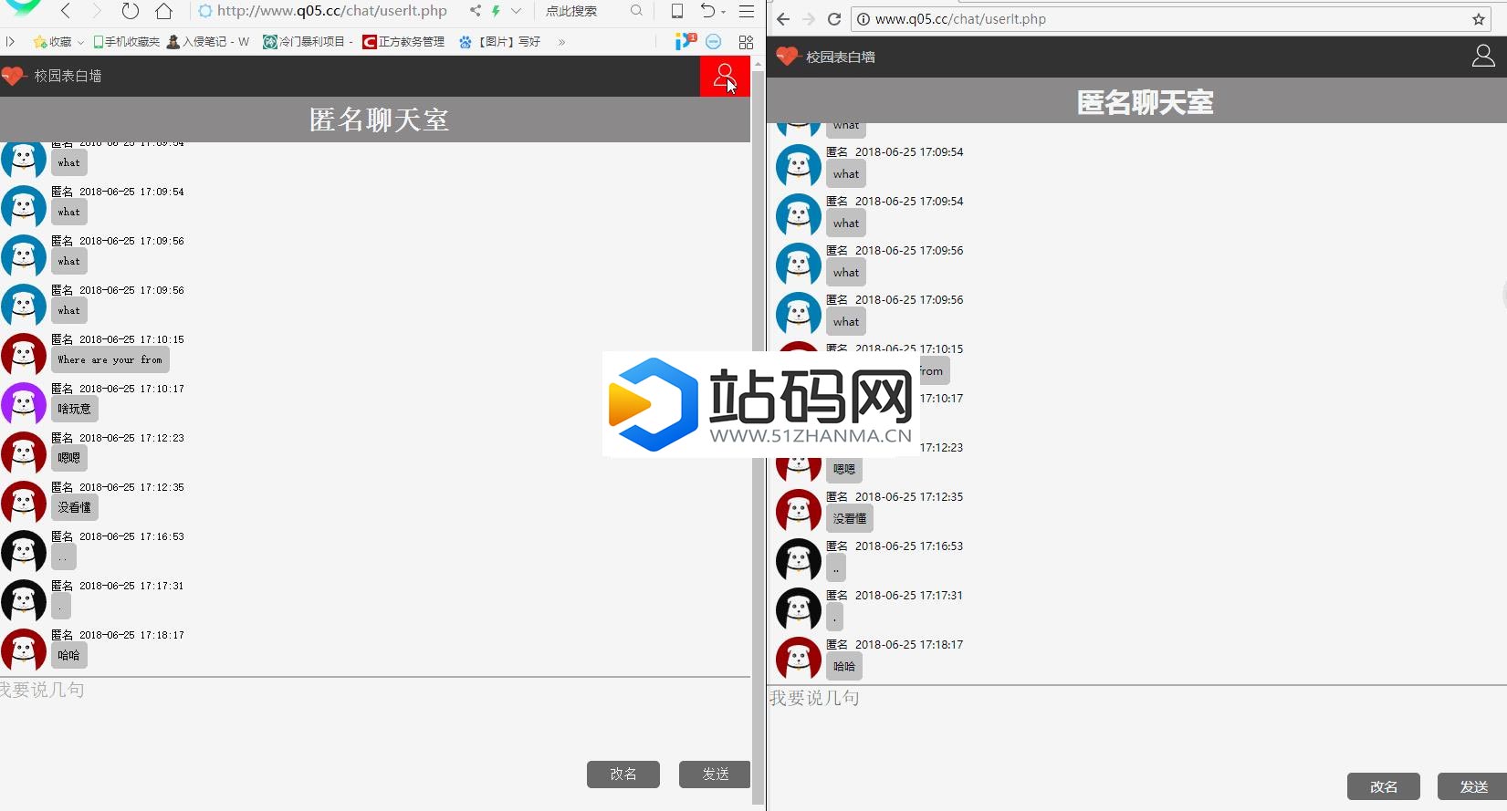Click the 发送 button in left window
Screen dimensions: 1507x811
click(715, 774)
